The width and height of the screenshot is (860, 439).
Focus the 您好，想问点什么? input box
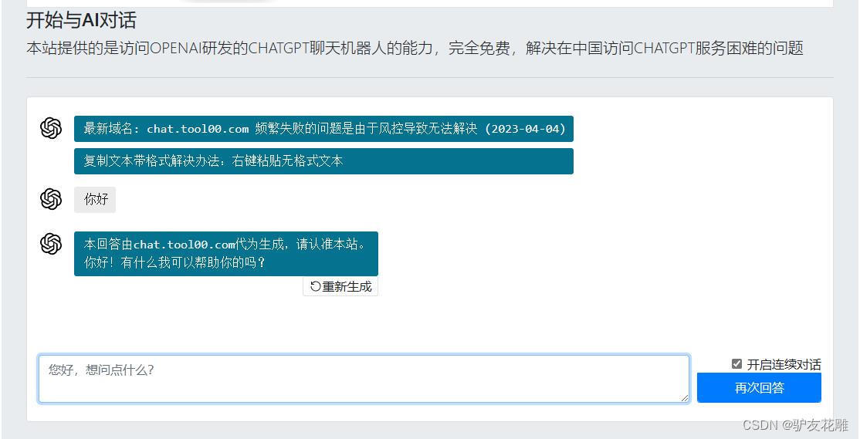pyautogui.click(x=364, y=379)
